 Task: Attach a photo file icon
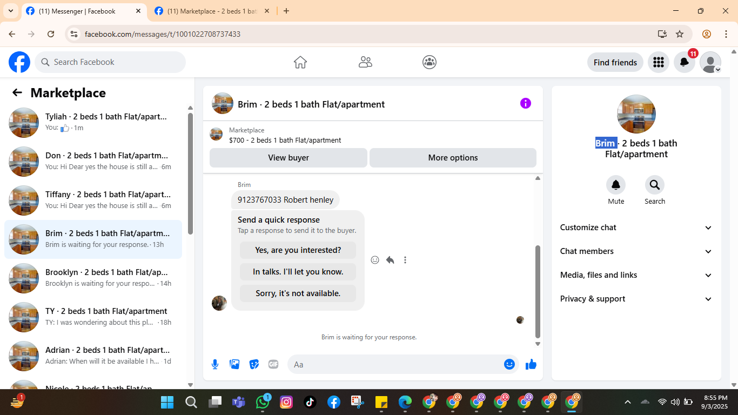click(x=234, y=364)
